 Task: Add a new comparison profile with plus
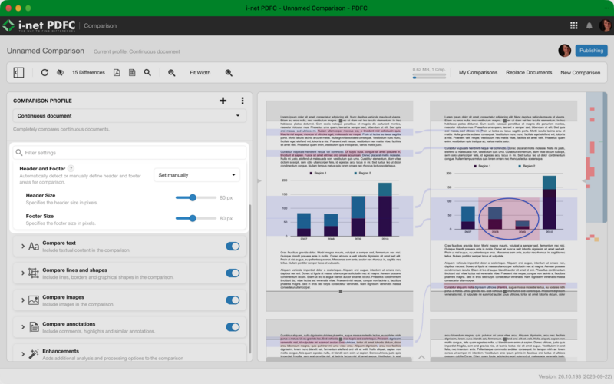point(223,101)
